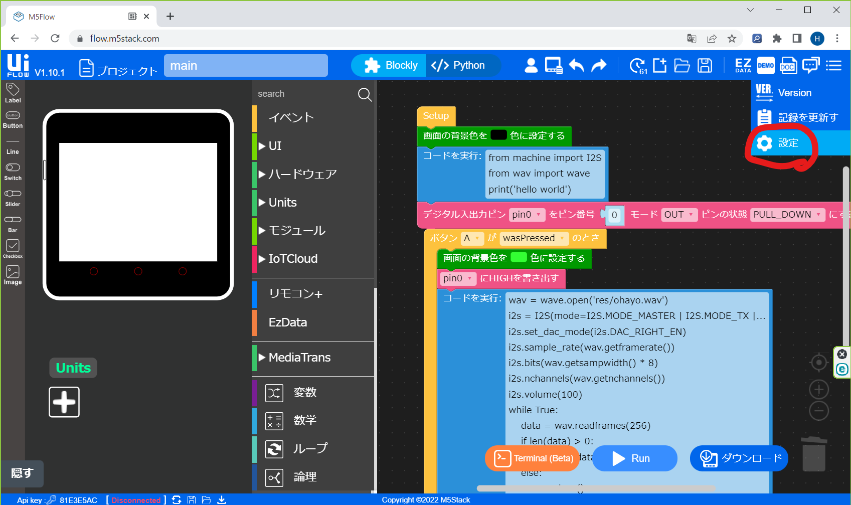The width and height of the screenshot is (851, 505).
Task: Open the 設定 settings entry
Action: 801,143
